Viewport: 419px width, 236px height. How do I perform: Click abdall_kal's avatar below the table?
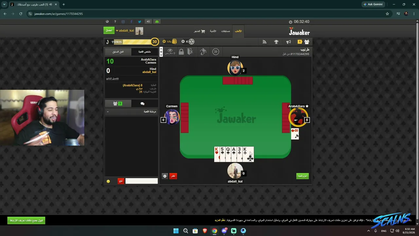(x=235, y=171)
